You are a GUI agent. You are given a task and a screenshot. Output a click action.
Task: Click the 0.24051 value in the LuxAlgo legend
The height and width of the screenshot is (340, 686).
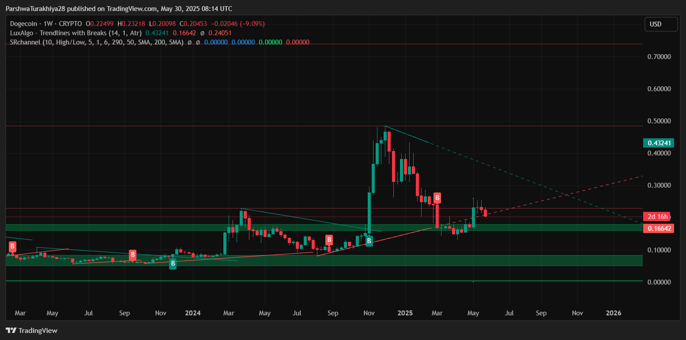click(220, 33)
